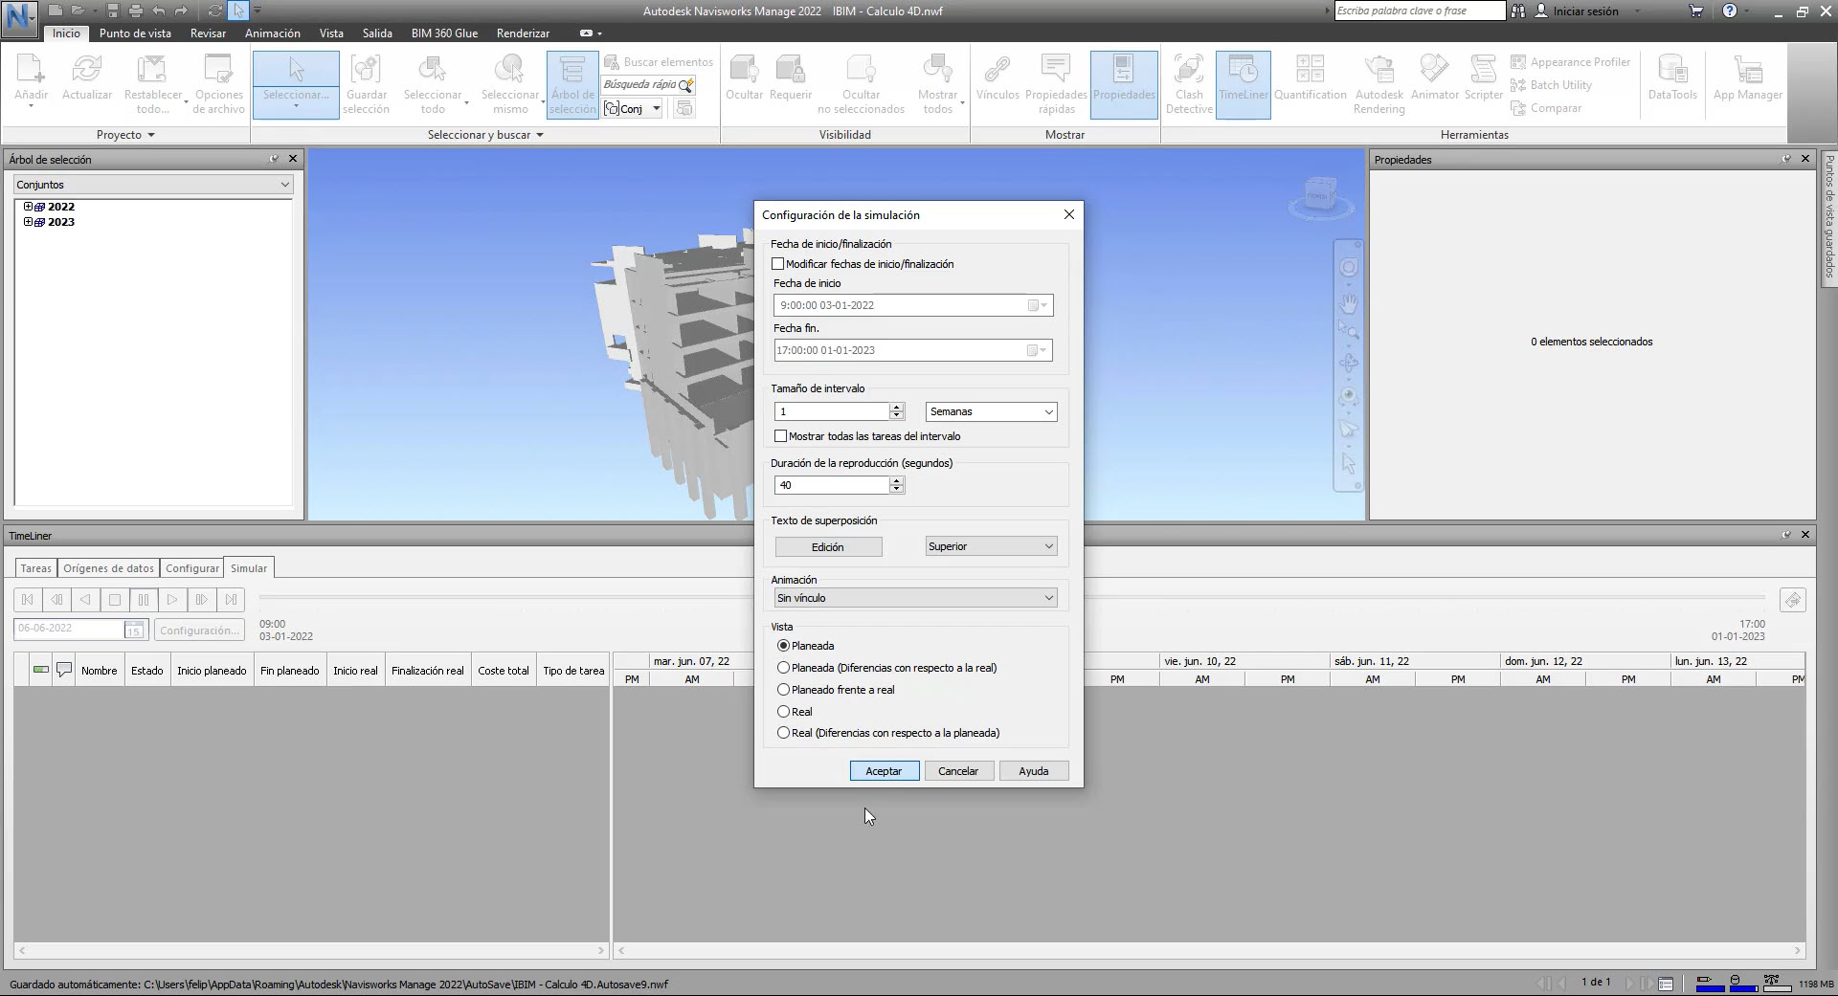Screen dimensions: 1838x996
Task: Expand the Animación Sin vínculo dropdown
Action: 915,598
